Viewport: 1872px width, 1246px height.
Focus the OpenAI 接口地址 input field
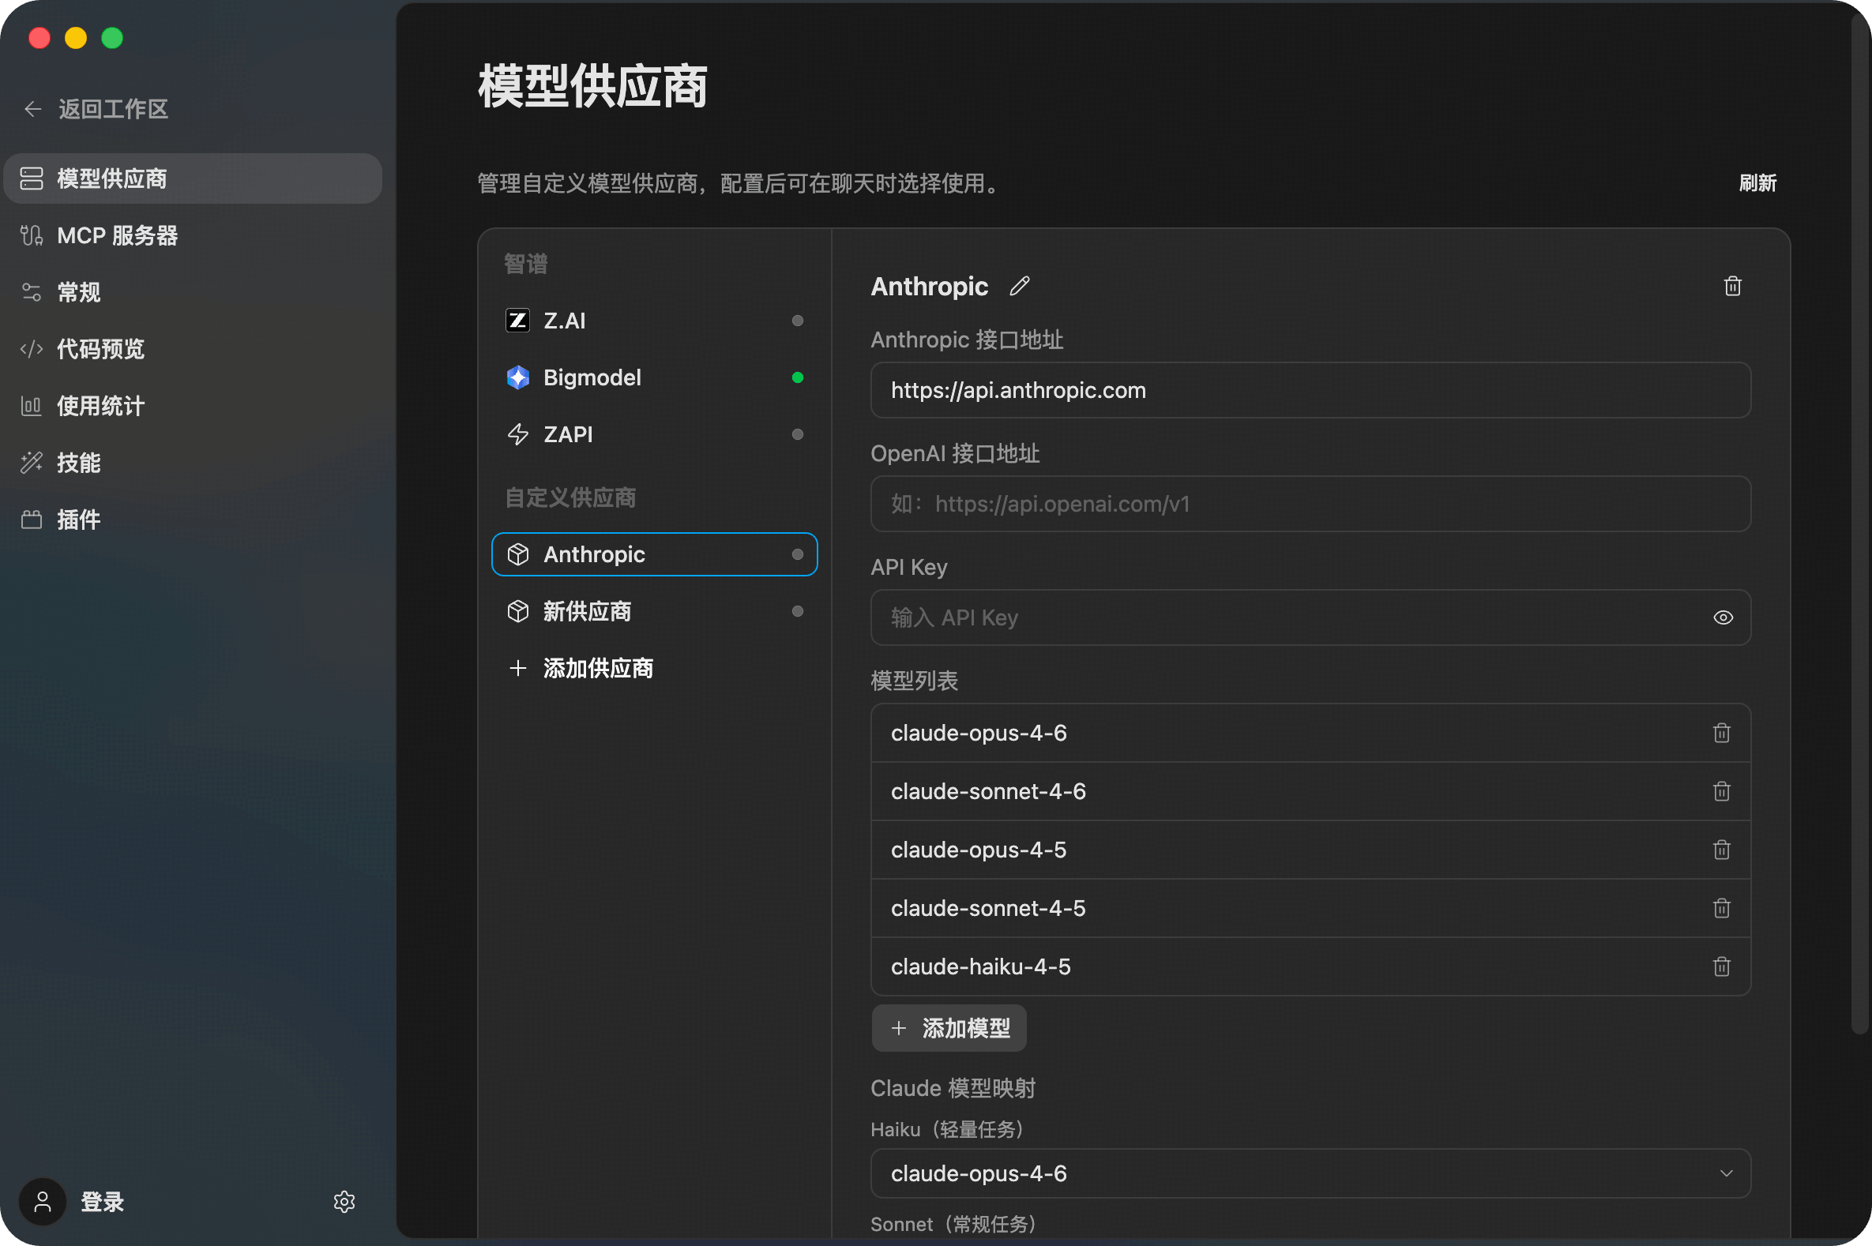(x=1310, y=504)
